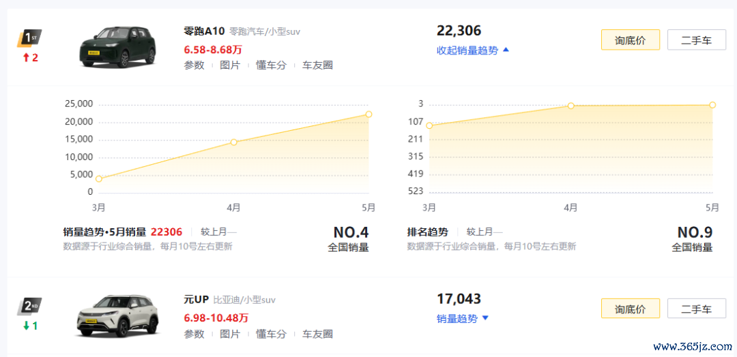The image size is (737, 357).
Task: Open the 元UP car thumbnail
Action: pos(117,315)
